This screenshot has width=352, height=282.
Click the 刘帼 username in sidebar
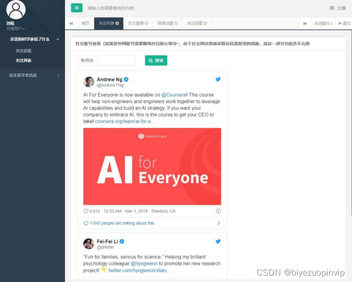(10, 23)
